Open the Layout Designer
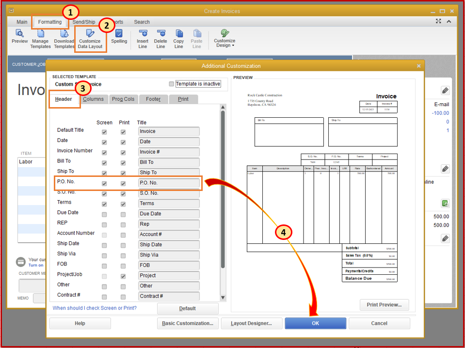 tap(252, 323)
